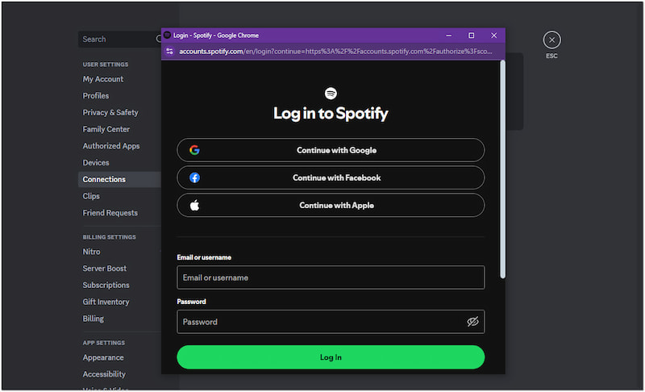Open Gift Inventory settings

[106, 302]
